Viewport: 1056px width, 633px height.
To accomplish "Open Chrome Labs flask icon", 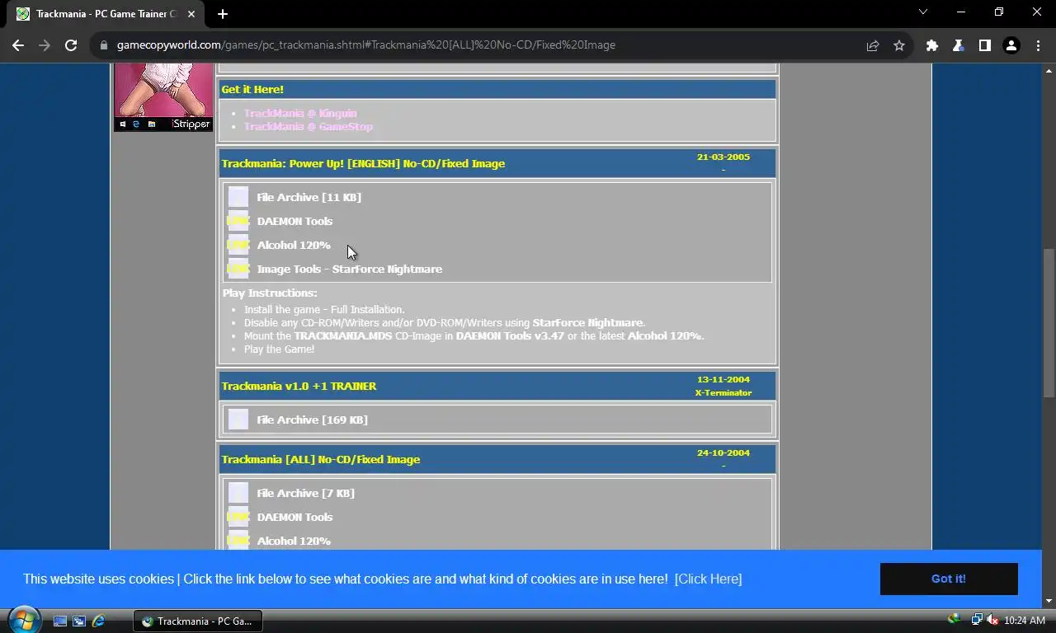I will pyautogui.click(x=958, y=45).
